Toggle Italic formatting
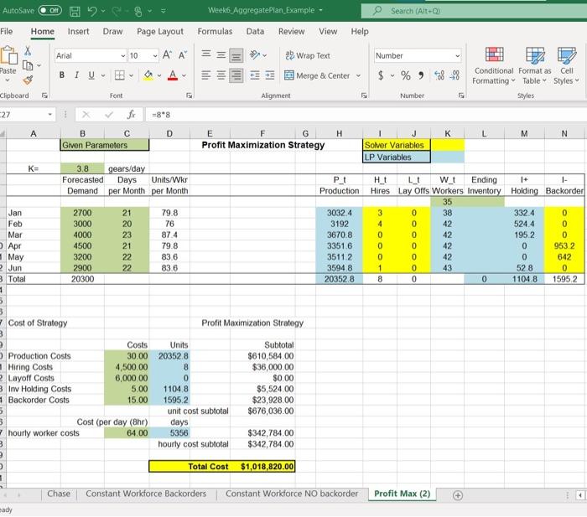This screenshot has width=587, height=517. pyautogui.click(x=76, y=75)
